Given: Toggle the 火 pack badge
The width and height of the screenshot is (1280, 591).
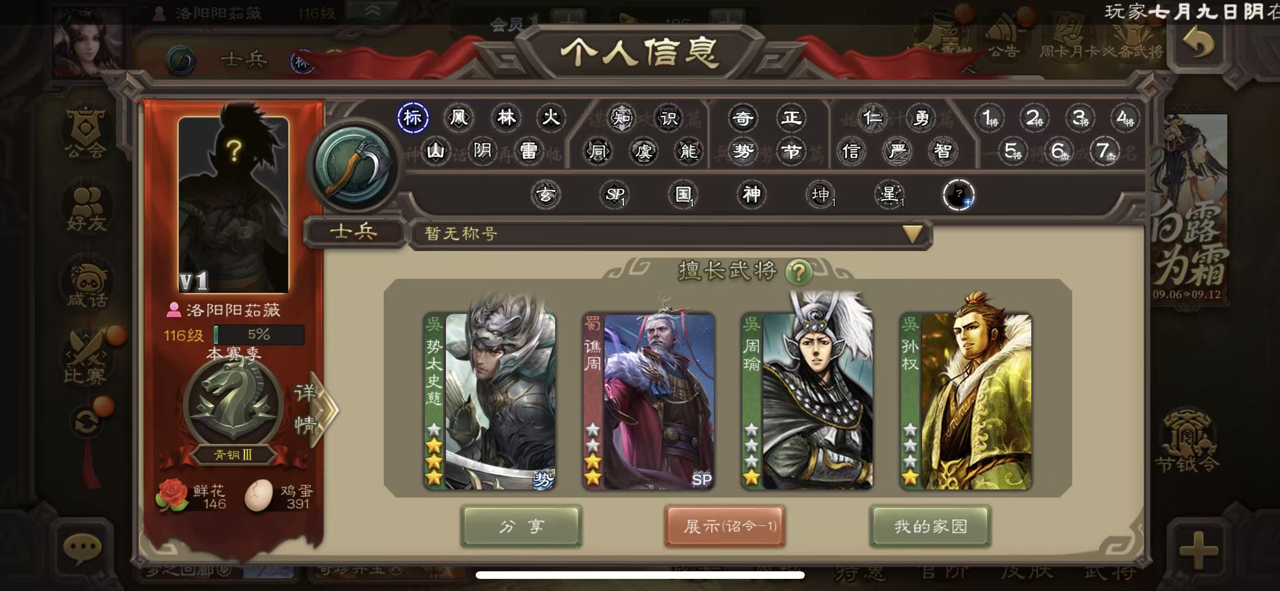Looking at the screenshot, I should coord(551,118).
